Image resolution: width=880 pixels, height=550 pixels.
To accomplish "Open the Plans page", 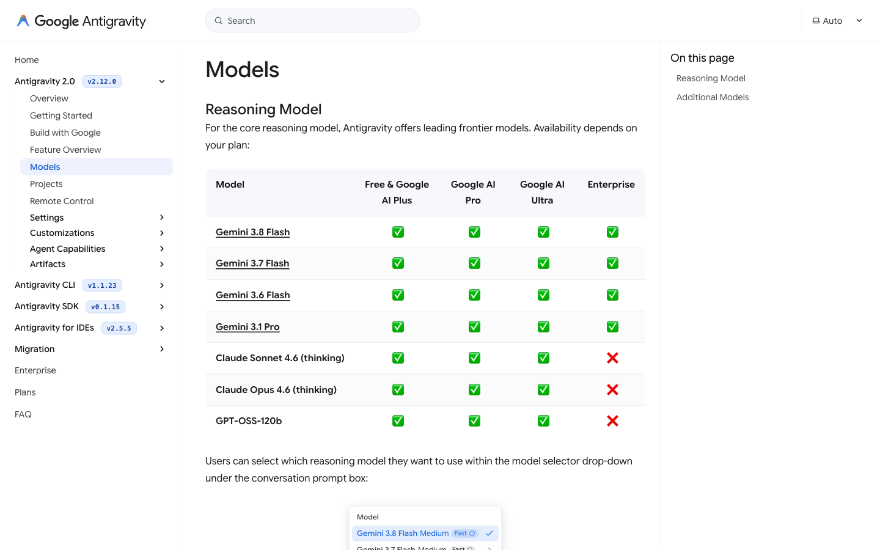I will pos(25,392).
